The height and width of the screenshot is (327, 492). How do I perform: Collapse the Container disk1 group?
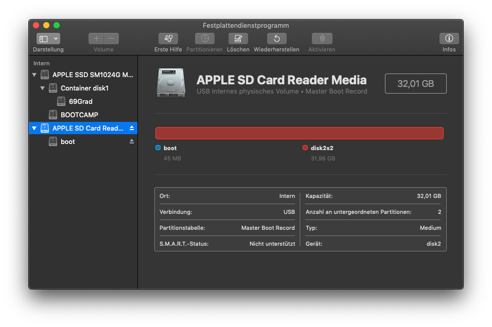point(42,88)
